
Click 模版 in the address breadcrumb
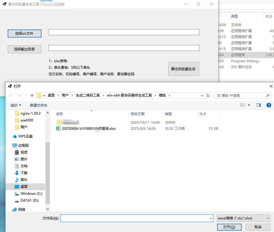(162, 95)
